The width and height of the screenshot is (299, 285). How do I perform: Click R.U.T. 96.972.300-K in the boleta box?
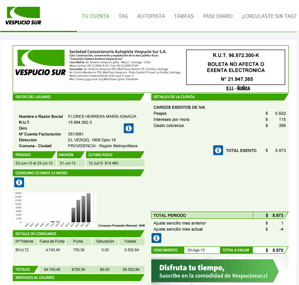[236, 55]
